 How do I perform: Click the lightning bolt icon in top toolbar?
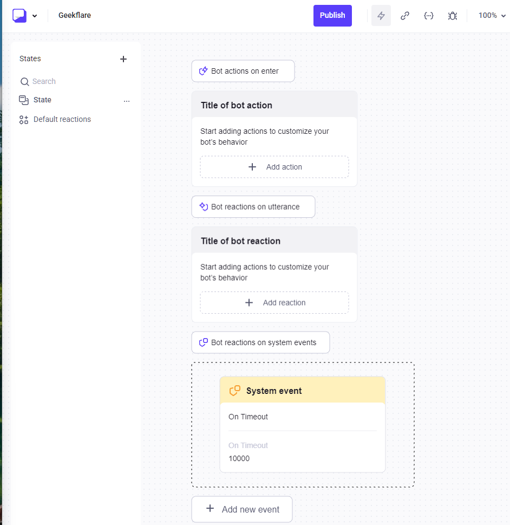pyautogui.click(x=381, y=16)
